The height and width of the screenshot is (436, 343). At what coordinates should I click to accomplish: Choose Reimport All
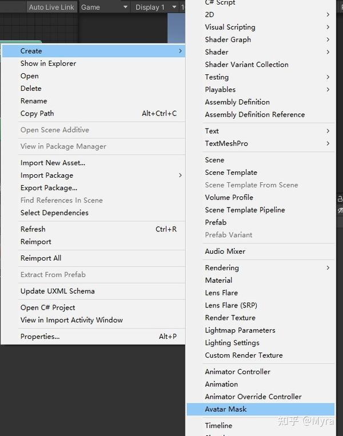[41, 258]
